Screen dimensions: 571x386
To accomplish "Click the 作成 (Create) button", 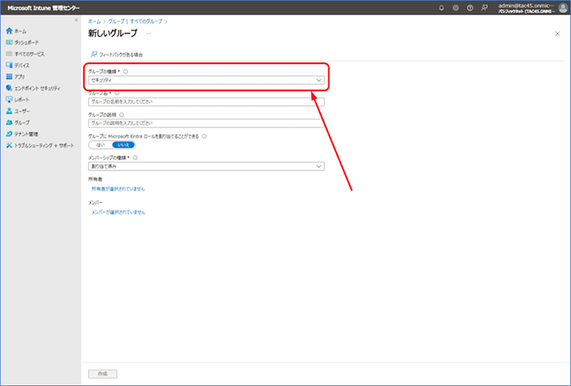I will point(103,374).
